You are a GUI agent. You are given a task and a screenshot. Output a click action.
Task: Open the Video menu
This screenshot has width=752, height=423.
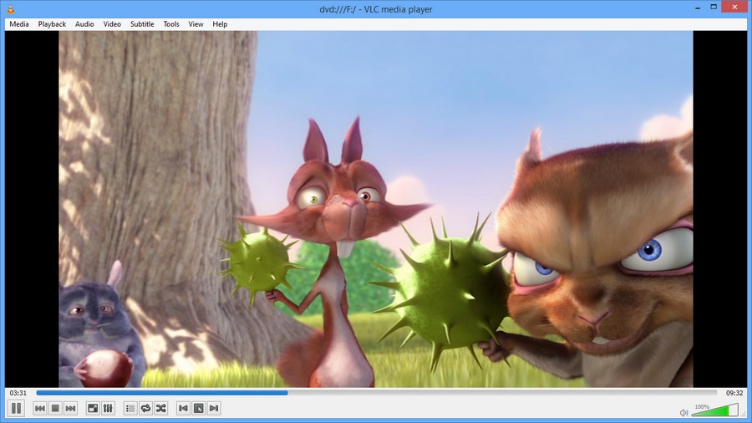click(112, 24)
